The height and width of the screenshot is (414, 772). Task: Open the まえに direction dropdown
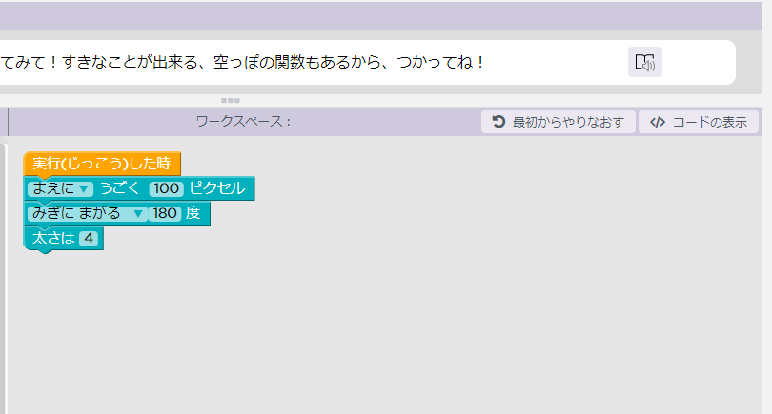pyautogui.click(x=61, y=188)
